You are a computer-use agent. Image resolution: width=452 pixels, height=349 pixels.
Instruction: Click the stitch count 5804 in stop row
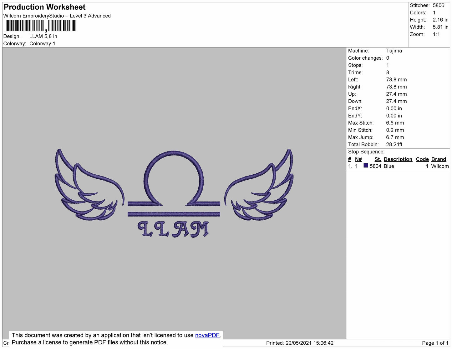(x=375, y=166)
